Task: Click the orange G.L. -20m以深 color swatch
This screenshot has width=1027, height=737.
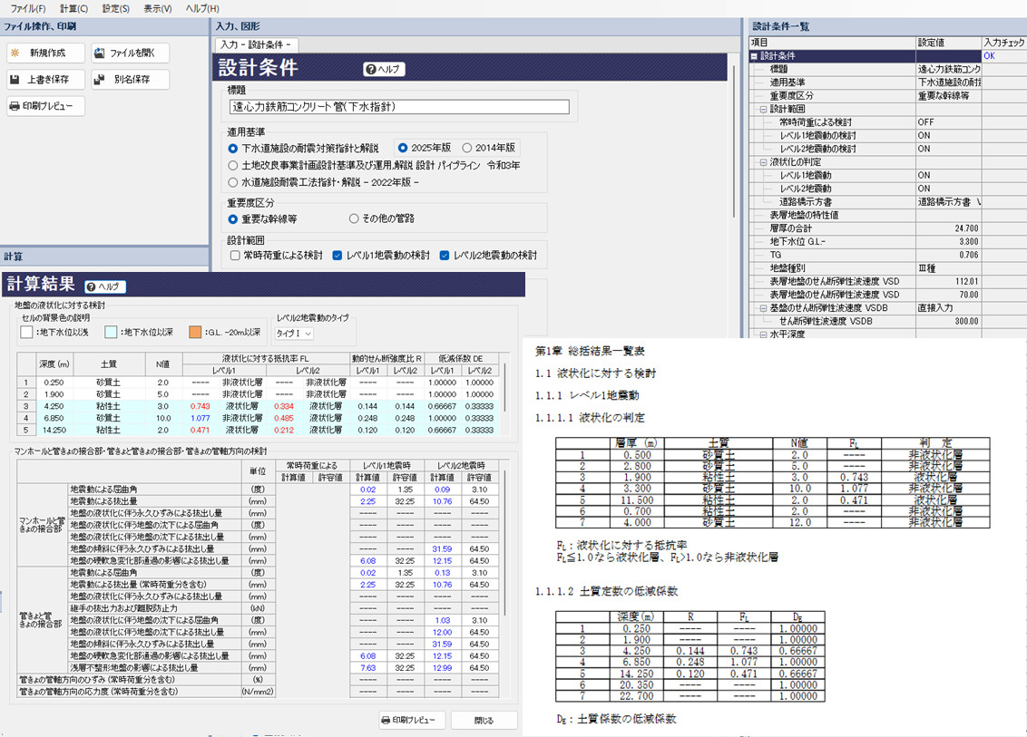Action: (195, 333)
